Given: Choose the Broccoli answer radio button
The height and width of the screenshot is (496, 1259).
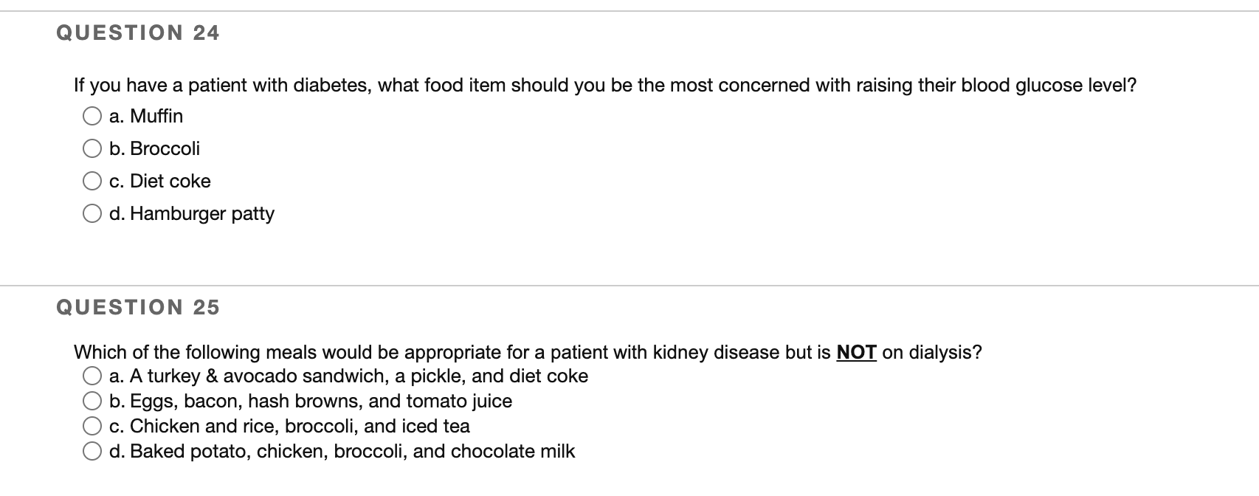Looking at the screenshot, I should [x=92, y=149].
